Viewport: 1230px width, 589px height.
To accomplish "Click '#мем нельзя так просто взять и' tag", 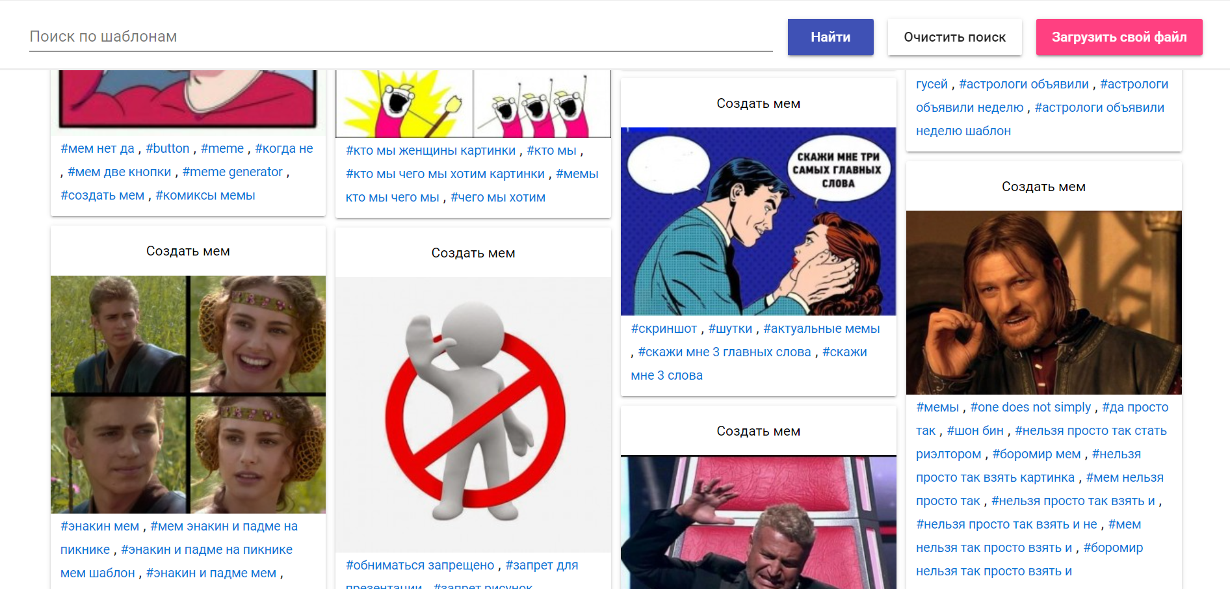I will (1028, 536).
